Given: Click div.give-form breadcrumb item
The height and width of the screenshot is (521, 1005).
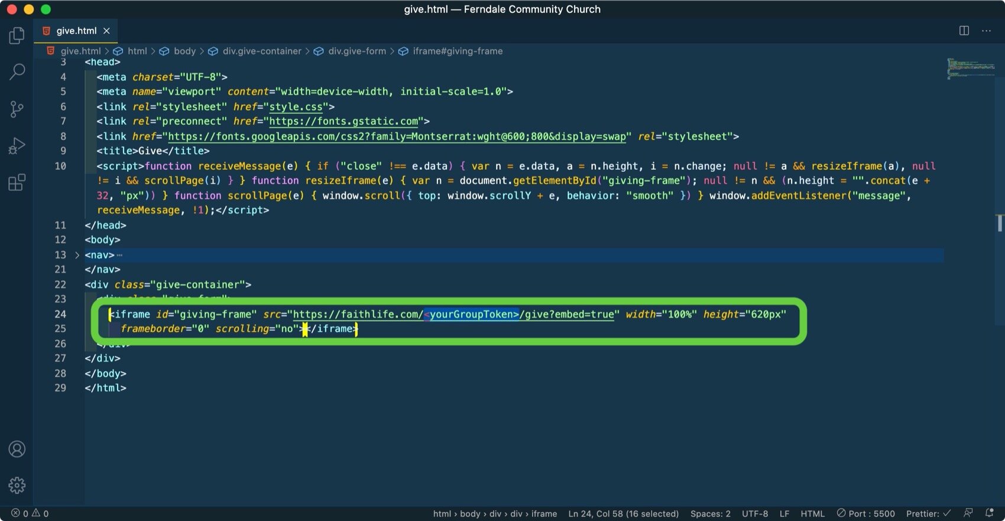Looking at the screenshot, I should (357, 51).
